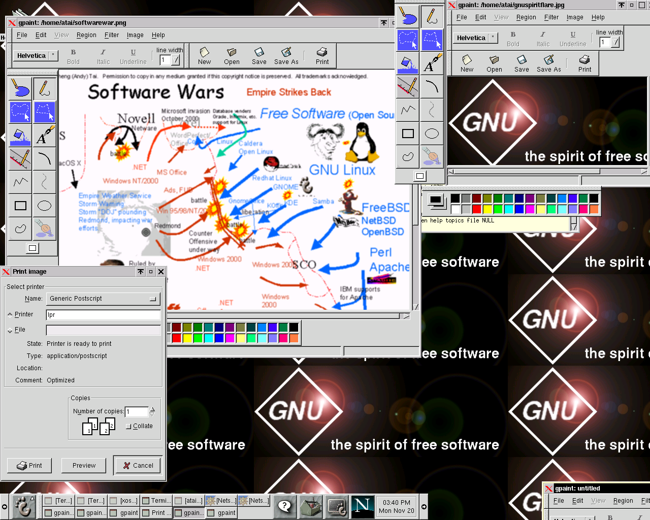650x520 pixels.
Task: Pick the ellipse tool in gnuspiritflare tool palette
Action: coord(432,134)
